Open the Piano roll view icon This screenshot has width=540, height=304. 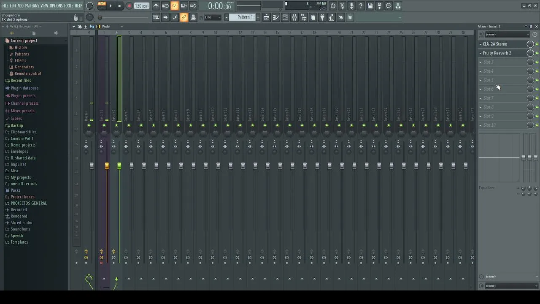[276, 17]
